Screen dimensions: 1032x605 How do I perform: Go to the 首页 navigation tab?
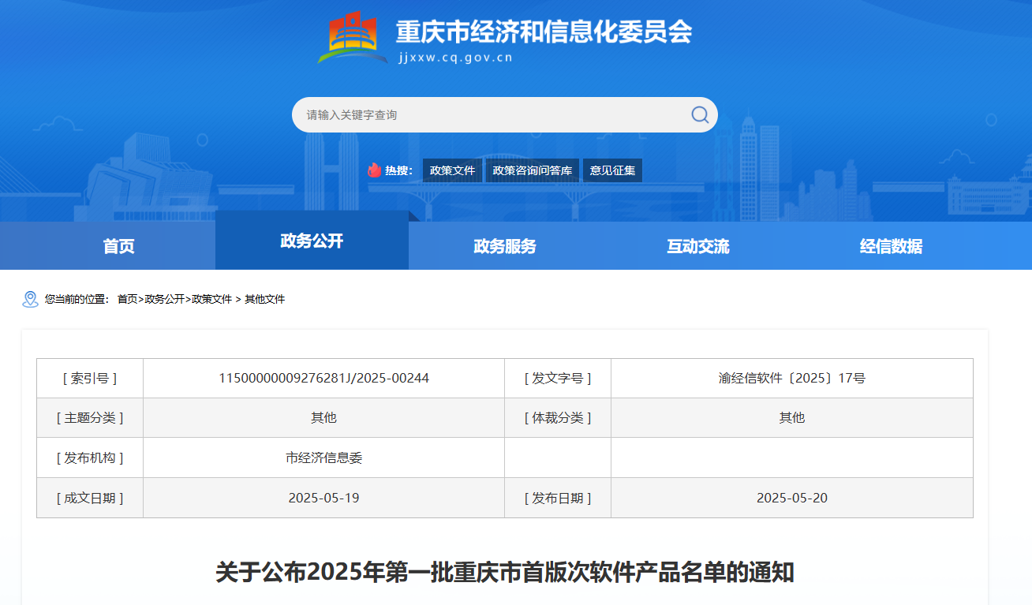(118, 246)
